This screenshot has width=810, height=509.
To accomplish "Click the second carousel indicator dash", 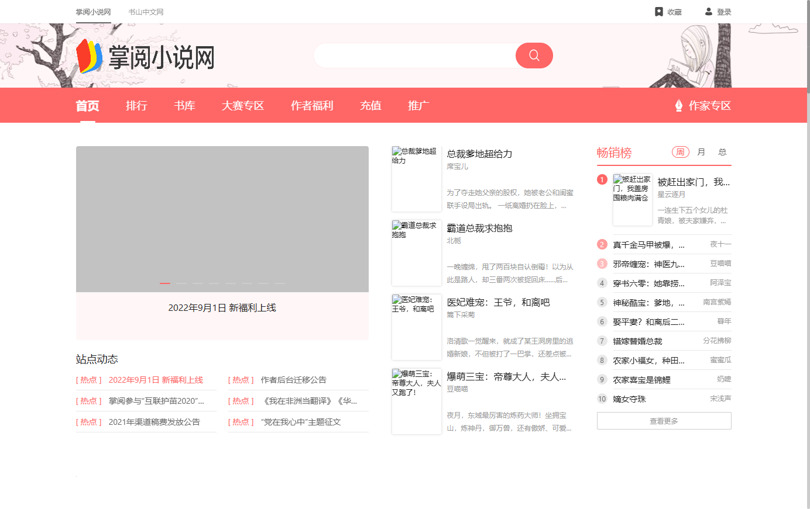I will point(181,283).
